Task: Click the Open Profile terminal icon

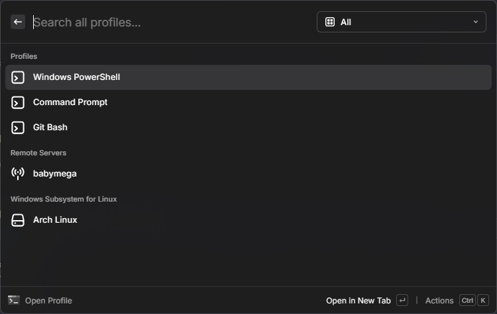Action: [14, 300]
